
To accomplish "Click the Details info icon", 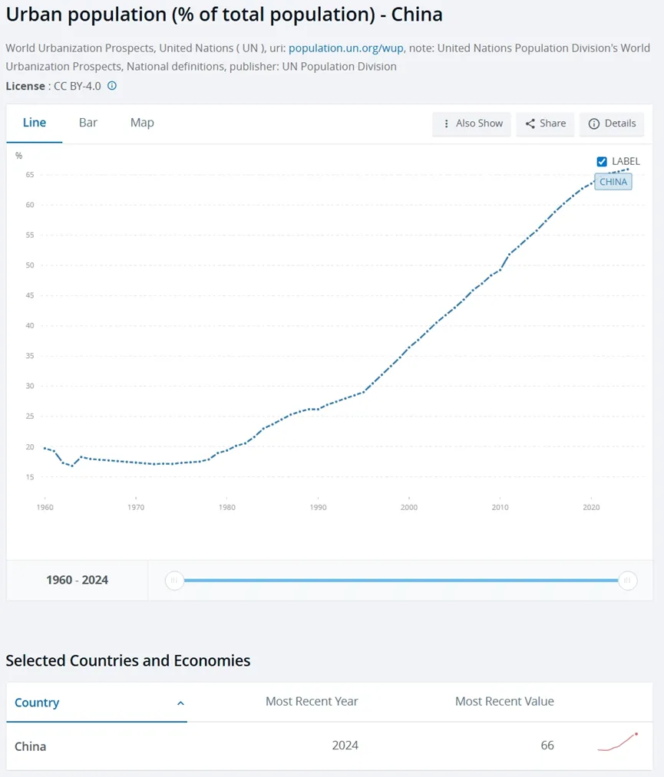I will (x=593, y=123).
